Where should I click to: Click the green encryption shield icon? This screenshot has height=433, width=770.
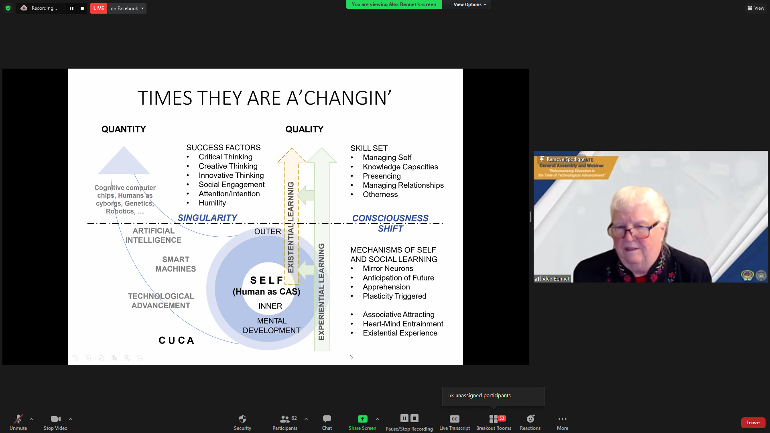[8, 8]
